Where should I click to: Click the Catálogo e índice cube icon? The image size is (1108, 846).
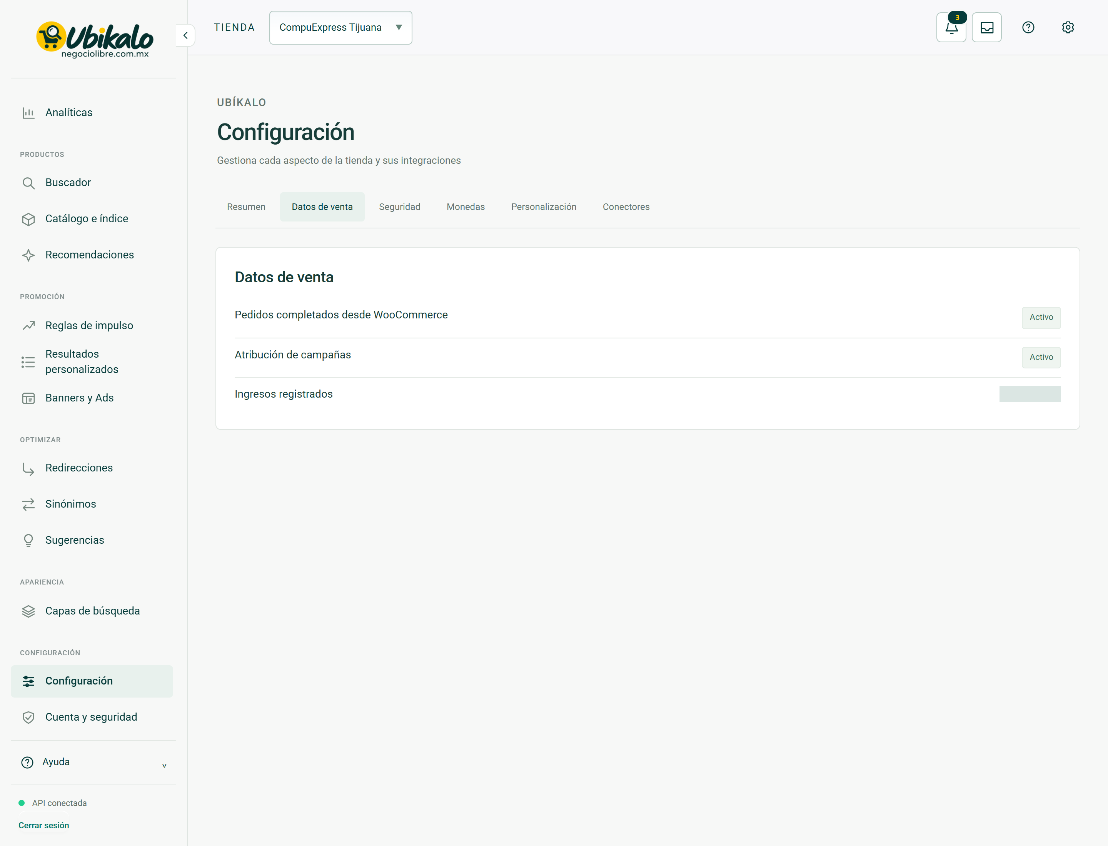28,219
